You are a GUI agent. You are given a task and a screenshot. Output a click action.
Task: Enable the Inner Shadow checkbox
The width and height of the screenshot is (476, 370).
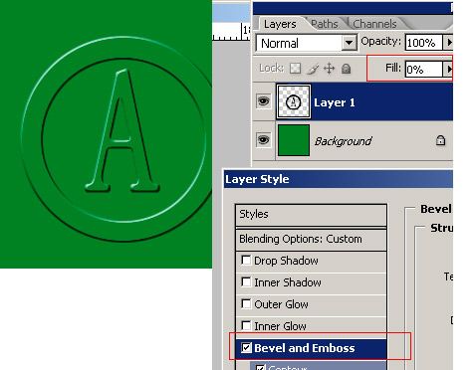click(246, 281)
